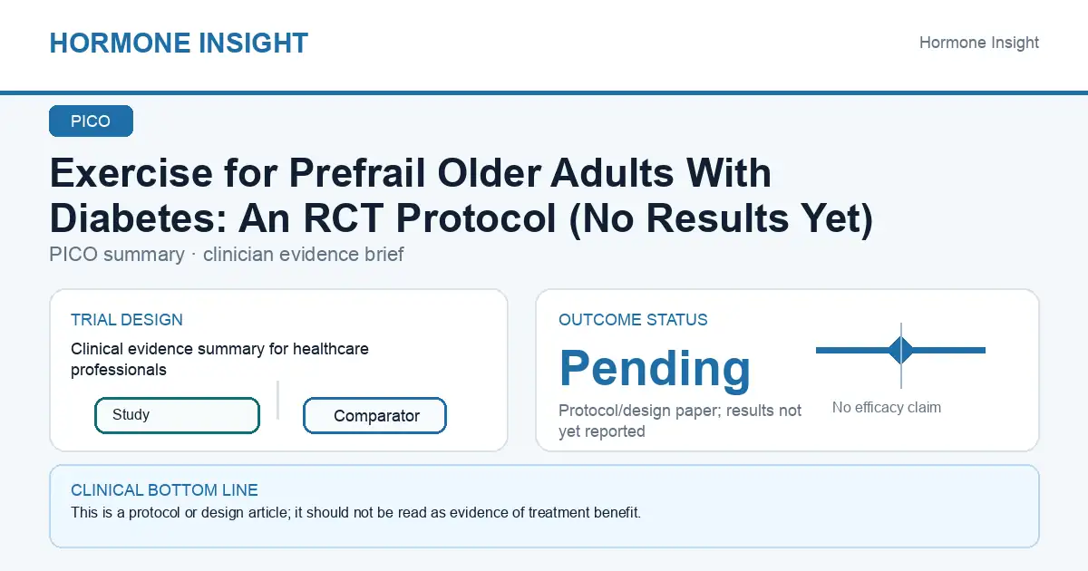Viewport: 1088px width, 571px height.
Task: Click the CLINICAL BOTTOM LINE heading
Action: click(164, 490)
